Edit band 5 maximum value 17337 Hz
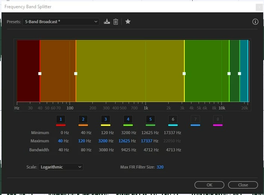 click(147, 141)
